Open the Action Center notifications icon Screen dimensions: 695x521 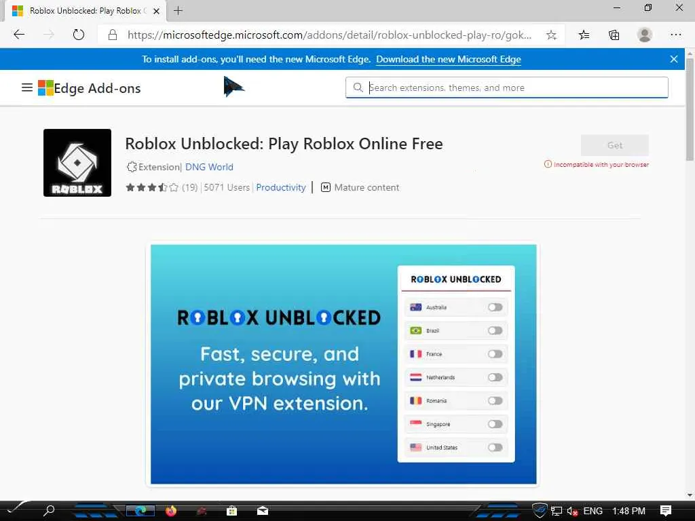click(666, 510)
